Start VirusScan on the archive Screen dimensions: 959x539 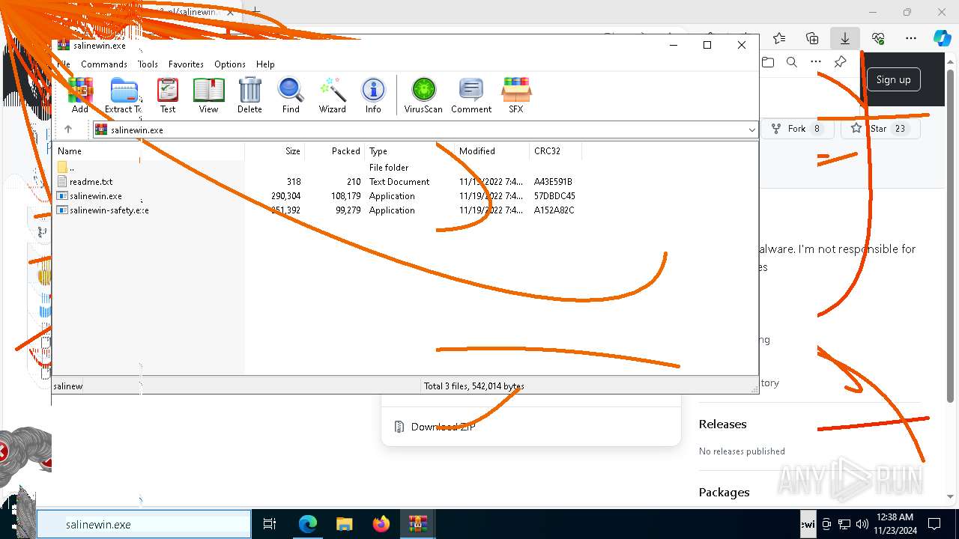click(423, 95)
